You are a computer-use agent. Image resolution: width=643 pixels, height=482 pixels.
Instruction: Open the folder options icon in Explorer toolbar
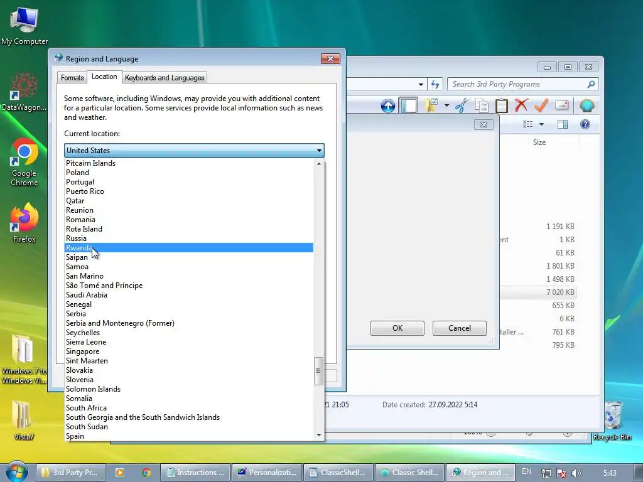click(x=432, y=105)
